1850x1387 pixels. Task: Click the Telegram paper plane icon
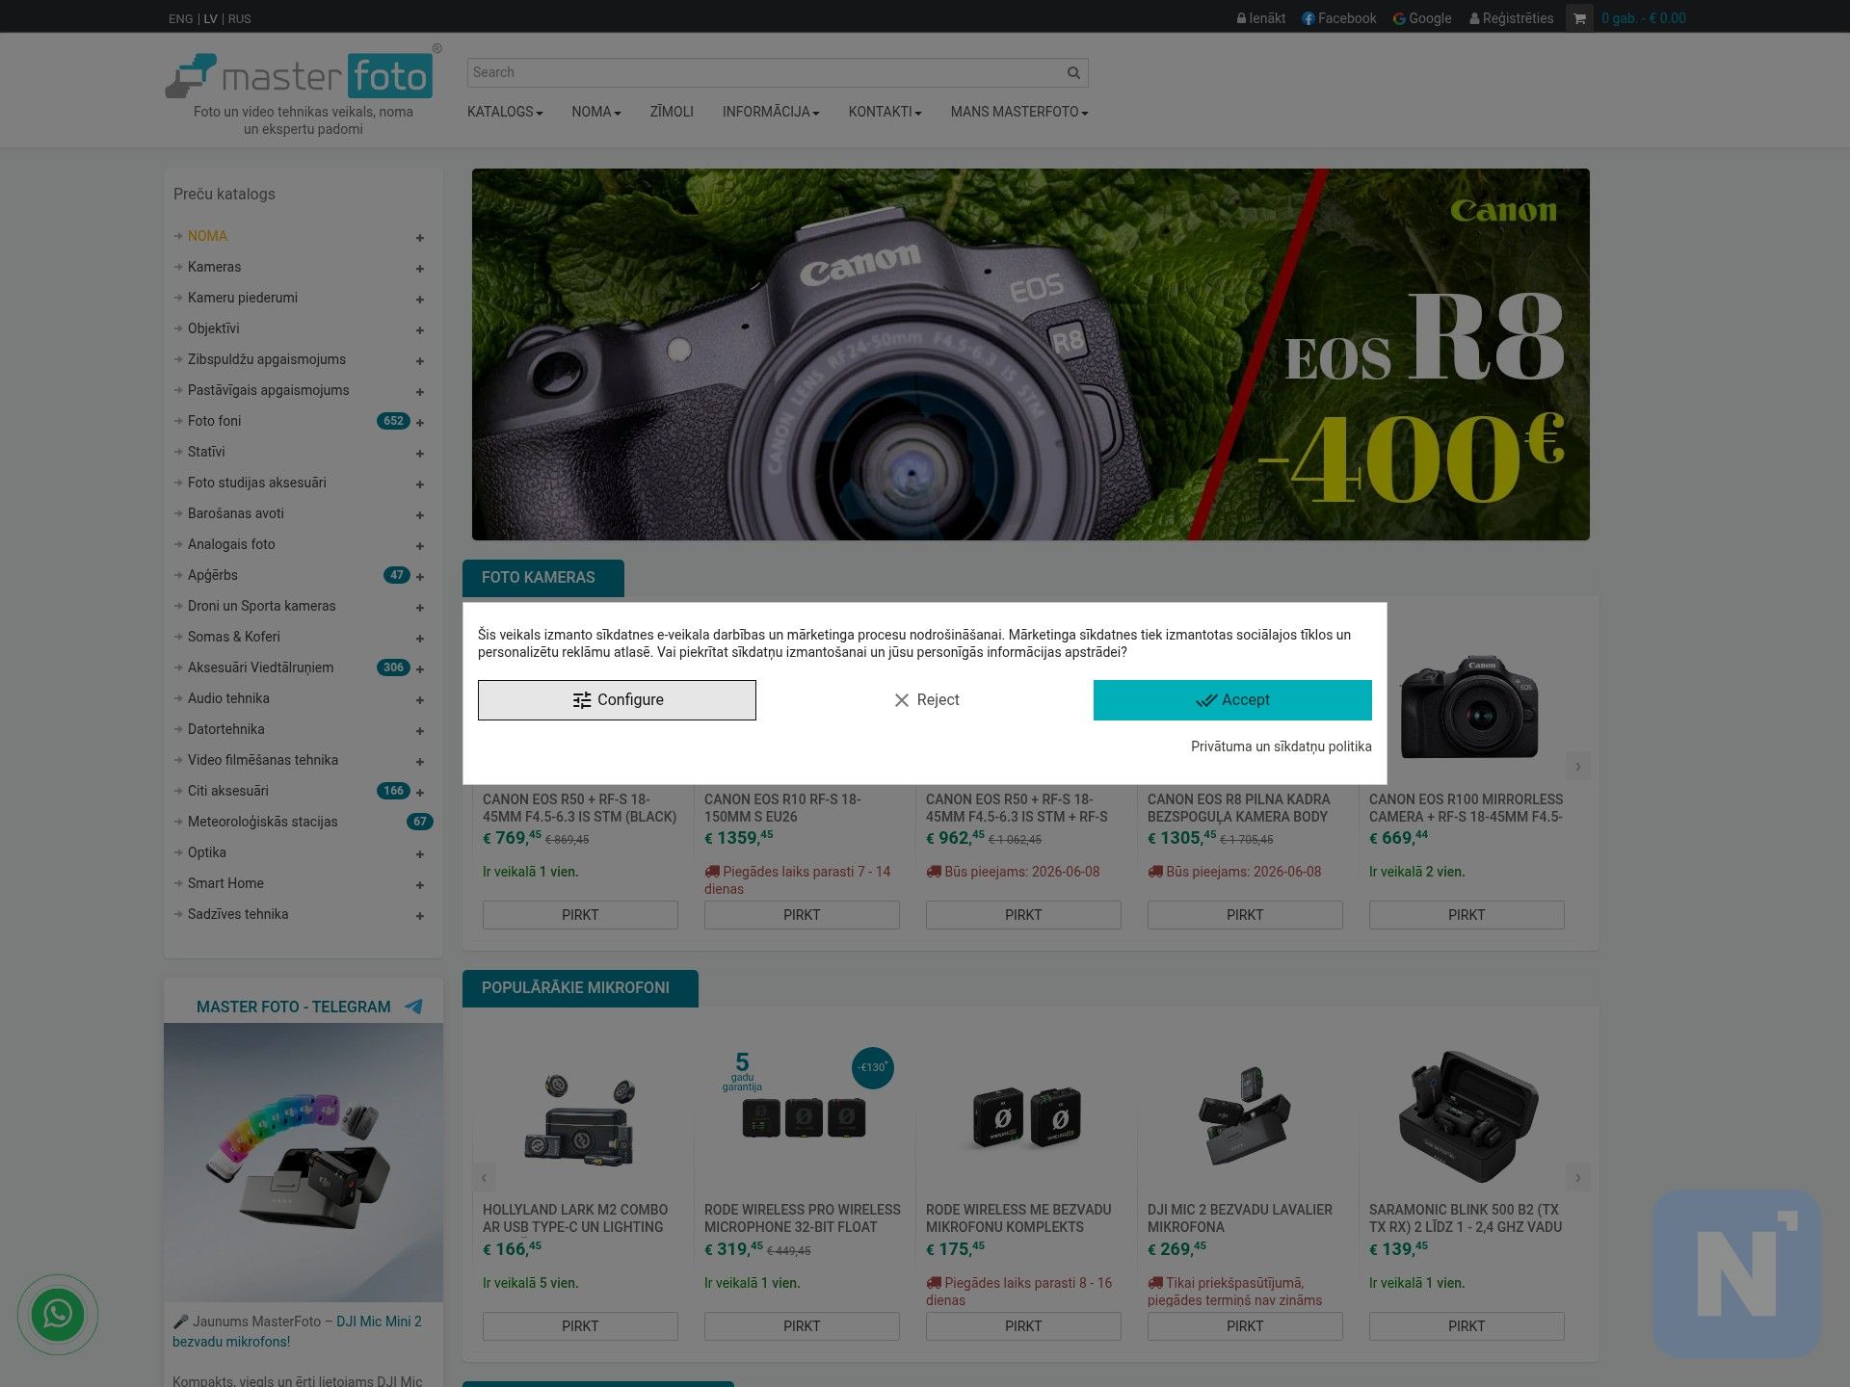pyautogui.click(x=413, y=1007)
